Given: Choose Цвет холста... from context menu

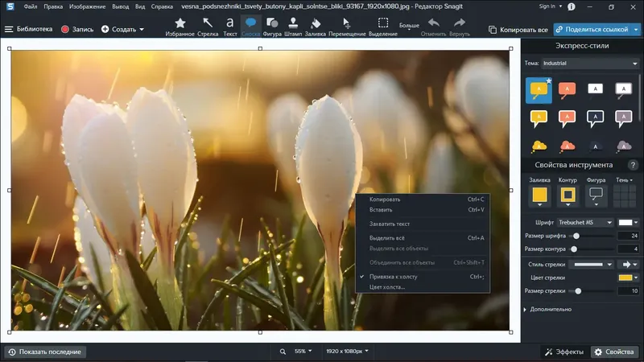Looking at the screenshot, I should pos(387,286).
